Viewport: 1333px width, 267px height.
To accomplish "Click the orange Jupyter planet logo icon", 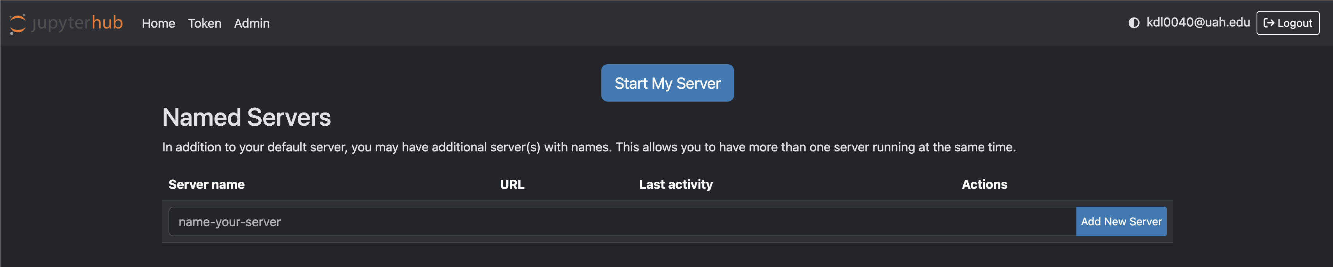I will pos(18,24).
